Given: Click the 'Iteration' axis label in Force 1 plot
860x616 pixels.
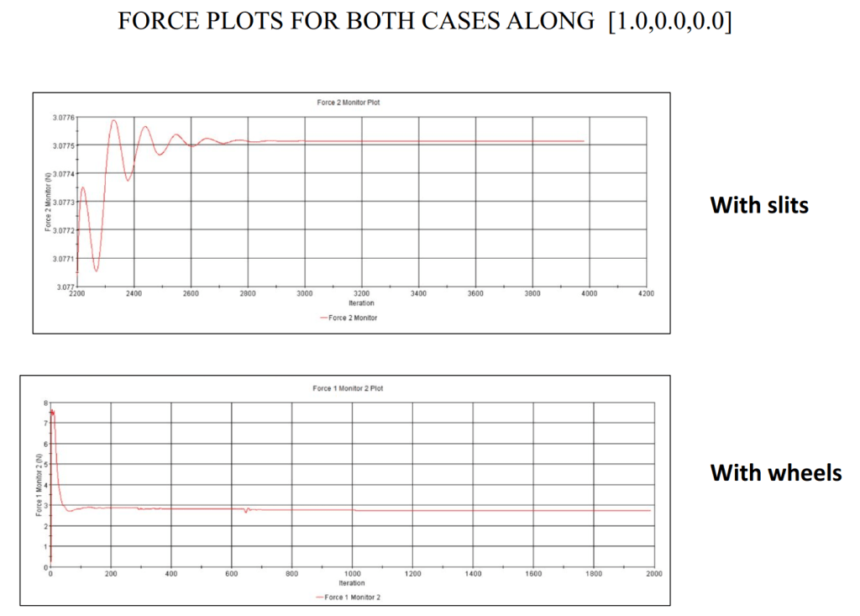Looking at the screenshot, I should click(351, 582).
